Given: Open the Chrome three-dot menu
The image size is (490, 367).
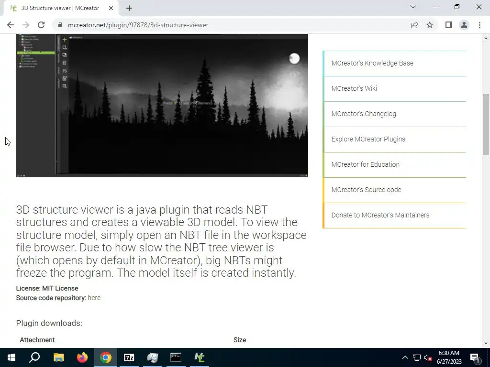Looking at the screenshot, I should [x=479, y=25].
